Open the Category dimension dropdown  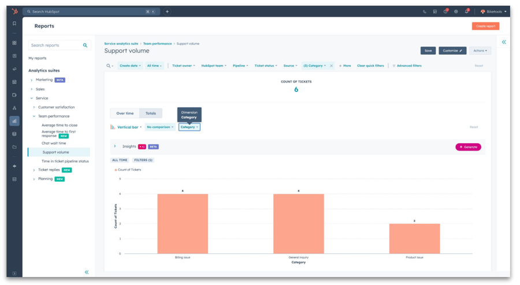tap(190, 127)
